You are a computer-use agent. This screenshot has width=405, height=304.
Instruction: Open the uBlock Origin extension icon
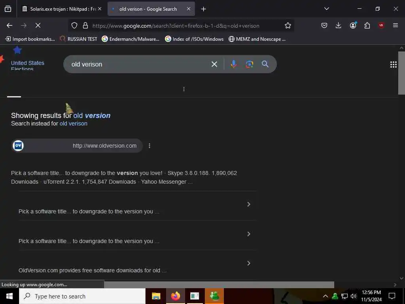coord(381,25)
